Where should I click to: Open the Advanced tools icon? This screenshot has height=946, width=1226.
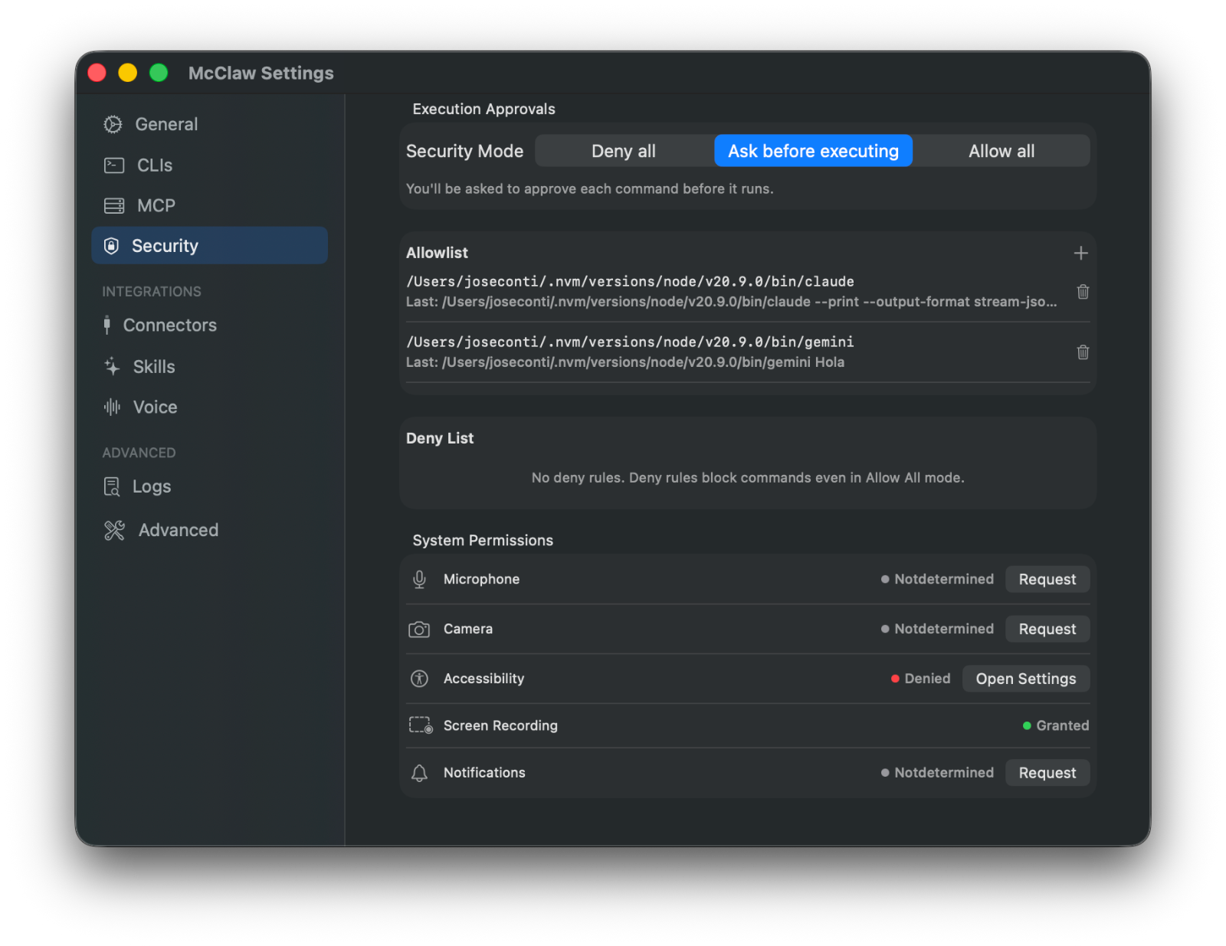(114, 529)
